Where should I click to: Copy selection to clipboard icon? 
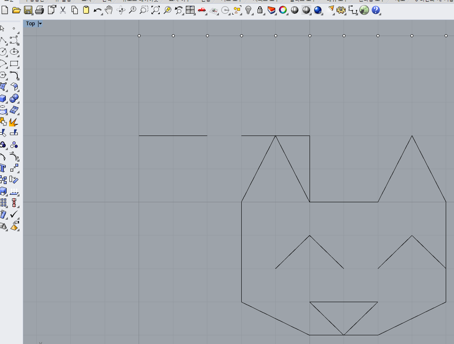(74, 10)
